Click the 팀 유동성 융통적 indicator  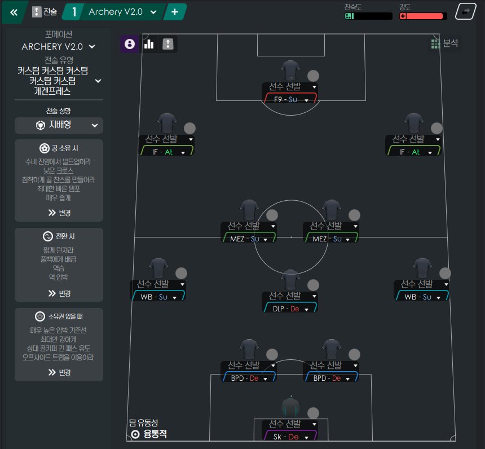click(x=148, y=429)
